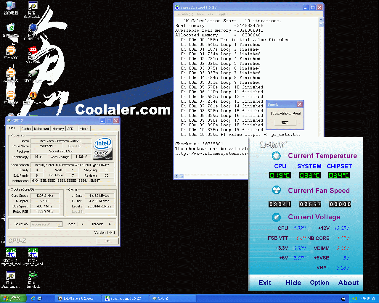This screenshot has width=379, height=303.
Task: Switch to the Memory tab in CPU-Z
Action: click(58, 129)
